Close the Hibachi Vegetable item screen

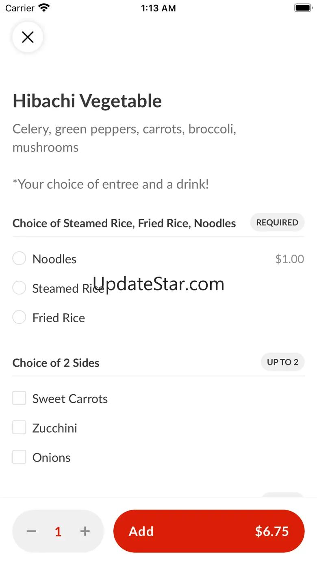(x=28, y=37)
